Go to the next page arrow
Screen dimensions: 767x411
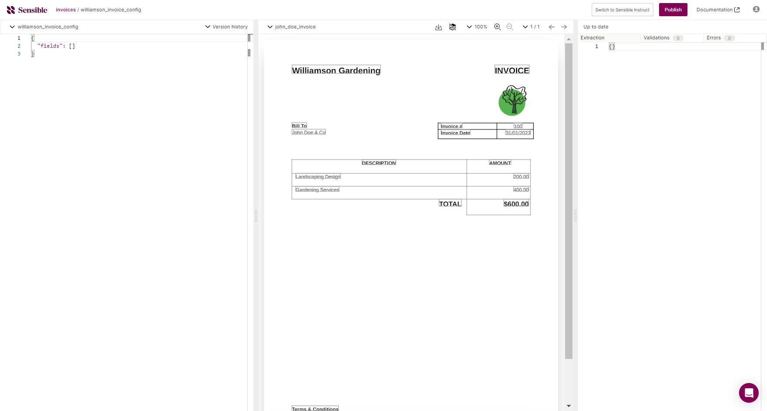[x=564, y=27]
